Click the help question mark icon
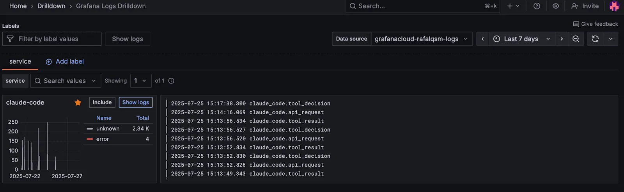The image size is (624, 192). click(537, 6)
